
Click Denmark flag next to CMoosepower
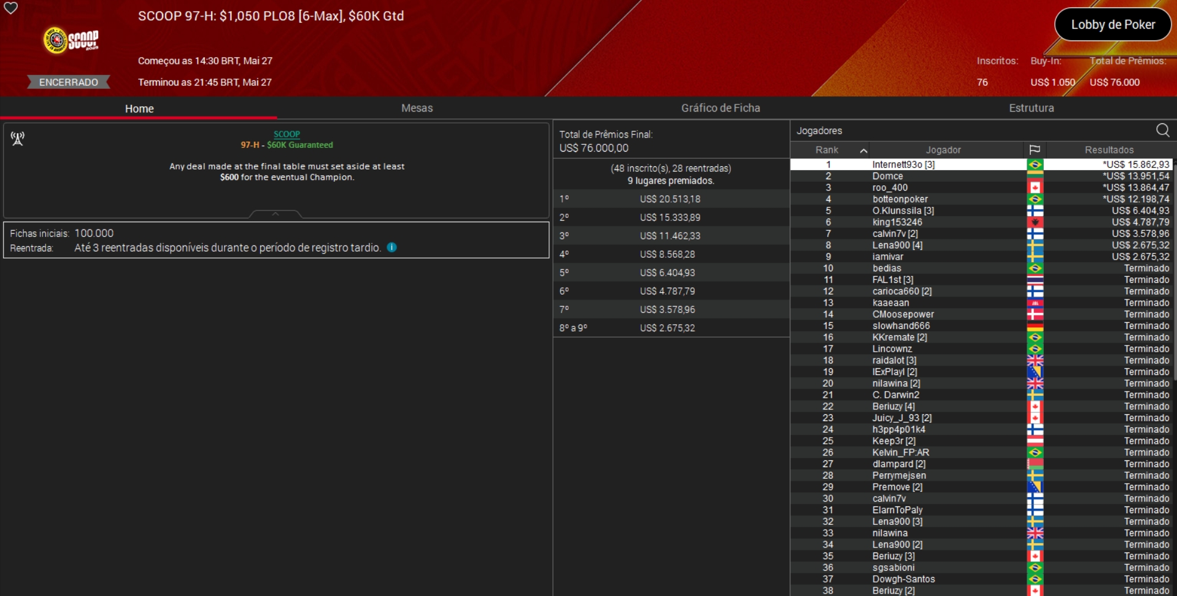click(1035, 314)
